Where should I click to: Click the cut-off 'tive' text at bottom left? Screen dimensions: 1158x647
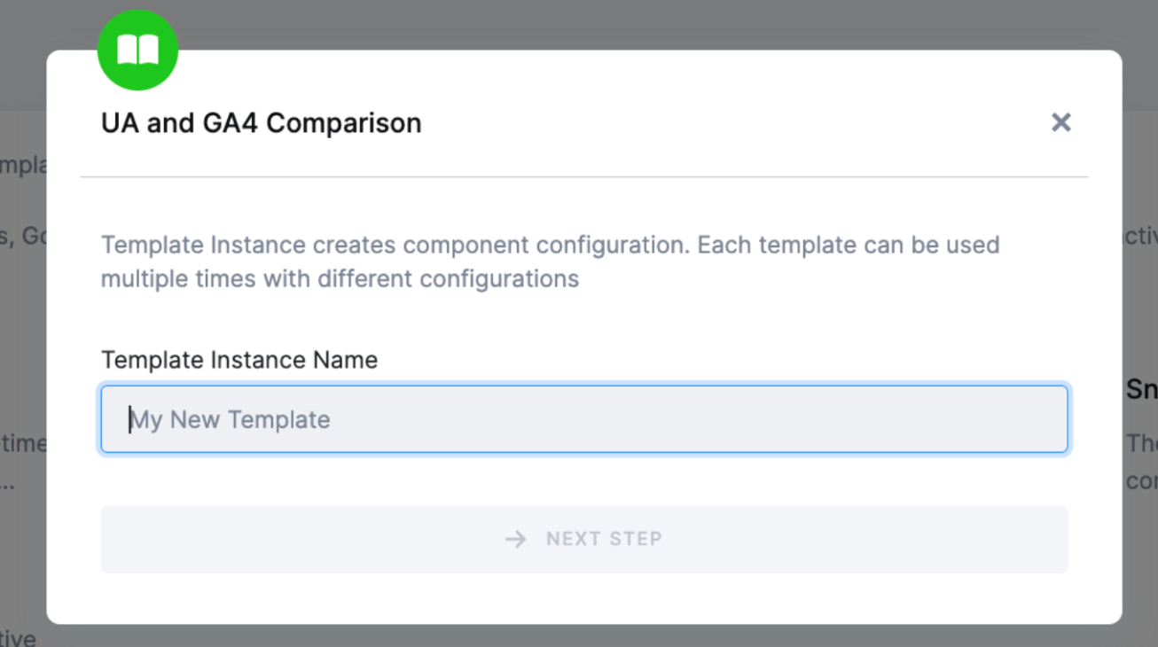(18, 637)
